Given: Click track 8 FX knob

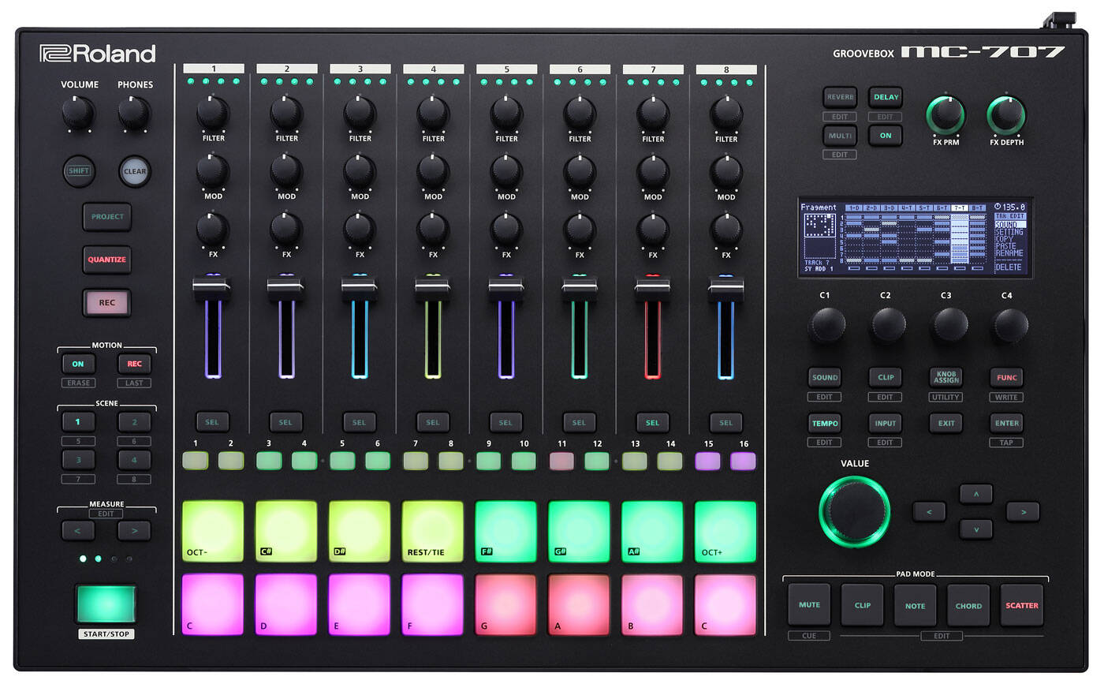Looking at the screenshot, I should click(x=726, y=229).
